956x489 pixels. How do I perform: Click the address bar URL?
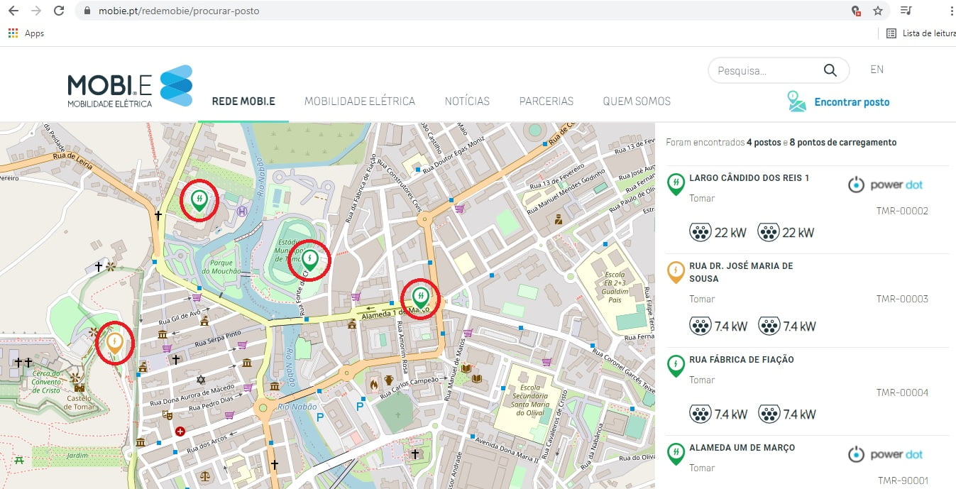177,11
